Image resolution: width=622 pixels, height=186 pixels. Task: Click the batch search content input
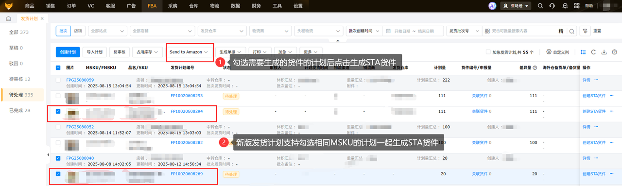[x=522, y=31]
